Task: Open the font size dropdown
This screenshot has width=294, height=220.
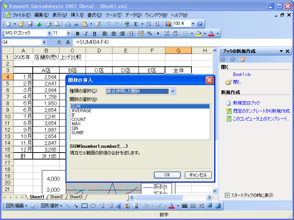Action: [68, 33]
